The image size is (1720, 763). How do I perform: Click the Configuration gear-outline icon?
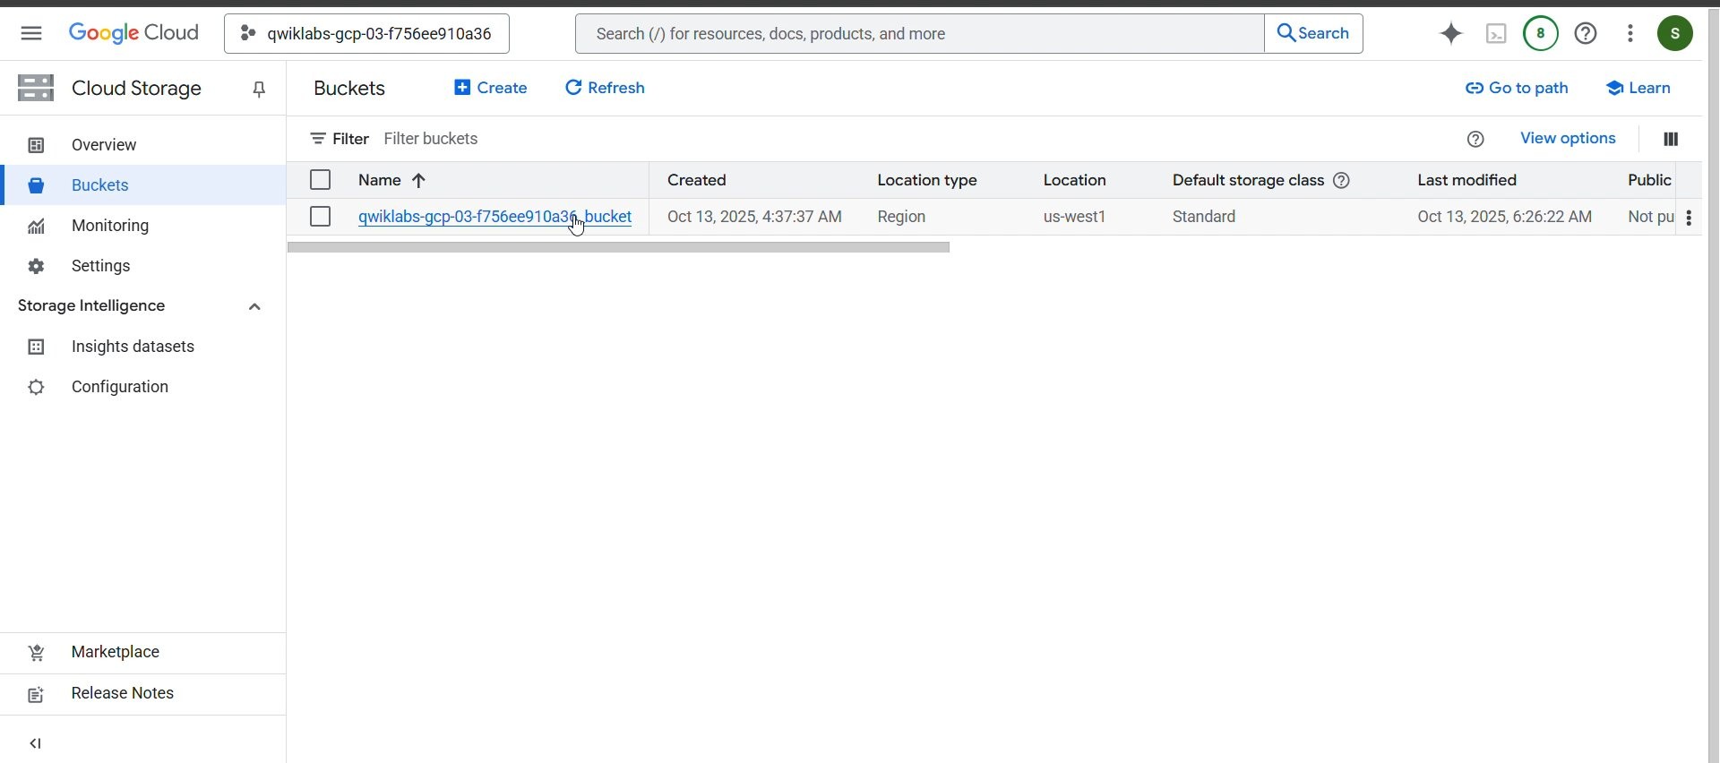(36, 387)
